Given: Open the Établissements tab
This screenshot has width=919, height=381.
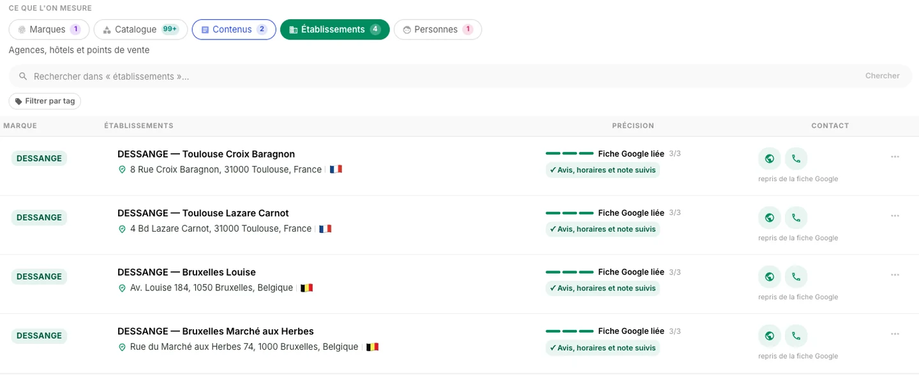Looking at the screenshot, I should [x=334, y=29].
